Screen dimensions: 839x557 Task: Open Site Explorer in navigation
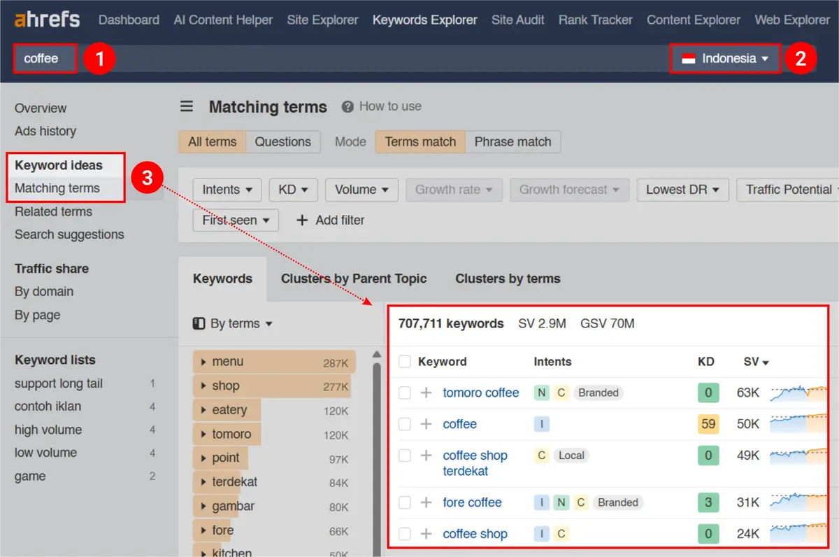coord(322,20)
